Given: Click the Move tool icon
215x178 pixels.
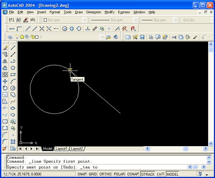Looking at the screenshot, I should (x=5, y=81).
